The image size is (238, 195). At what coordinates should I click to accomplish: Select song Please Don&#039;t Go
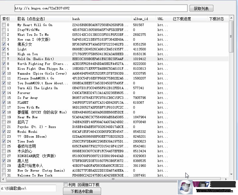pyautogui.click(x=36, y=78)
